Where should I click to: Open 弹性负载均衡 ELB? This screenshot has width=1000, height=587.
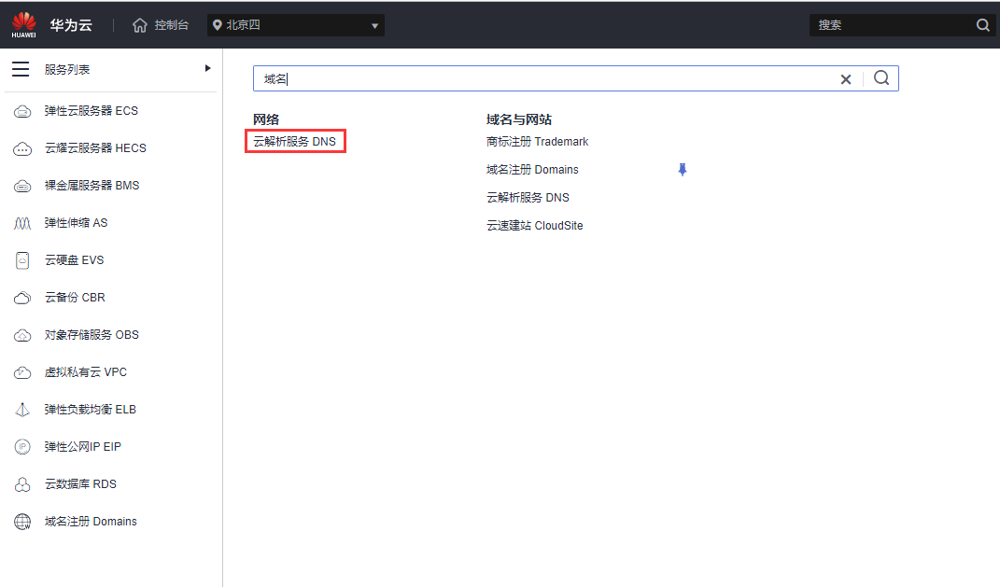(90, 409)
